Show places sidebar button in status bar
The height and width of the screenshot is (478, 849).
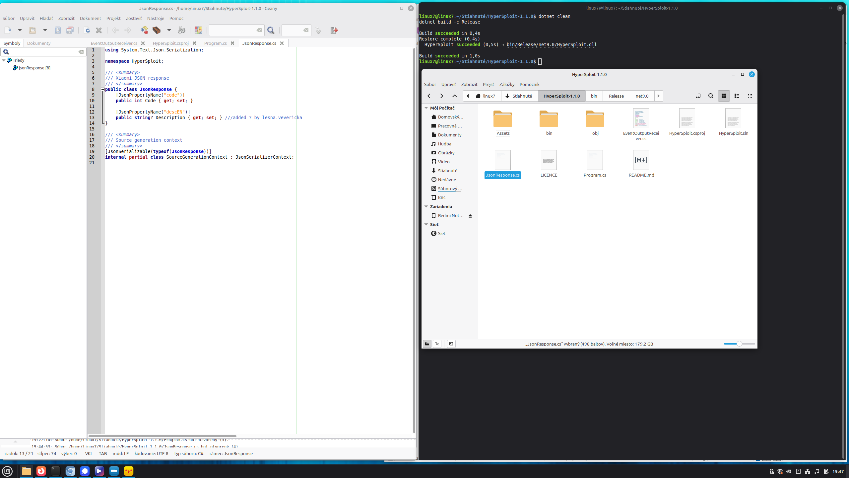pyautogui.click(x=427, y=344)
